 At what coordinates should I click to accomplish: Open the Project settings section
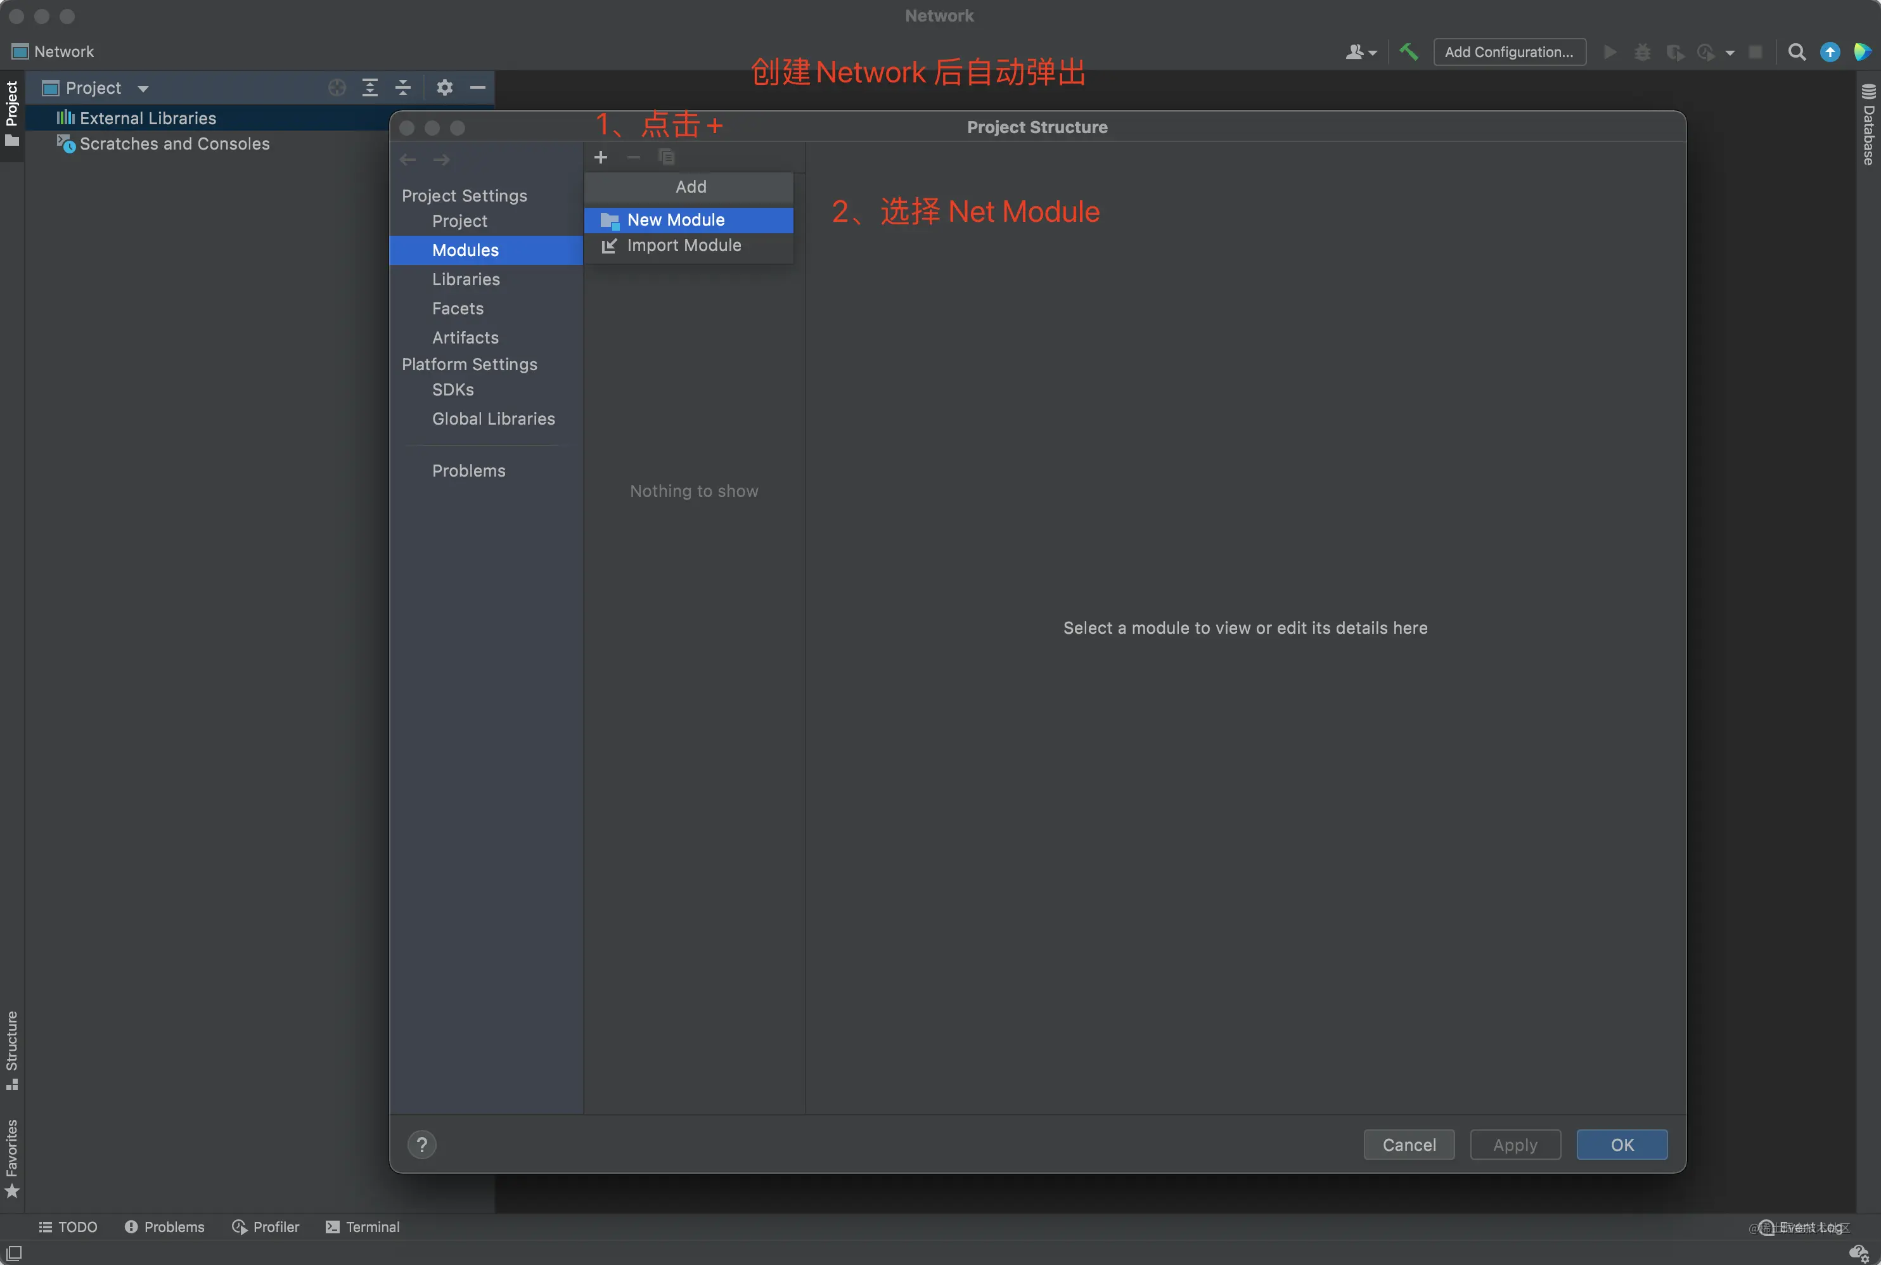[459, 221]
